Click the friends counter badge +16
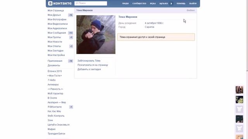Image resolution: width=248 pixels, height=139 pixels. (x=71, y=15)
